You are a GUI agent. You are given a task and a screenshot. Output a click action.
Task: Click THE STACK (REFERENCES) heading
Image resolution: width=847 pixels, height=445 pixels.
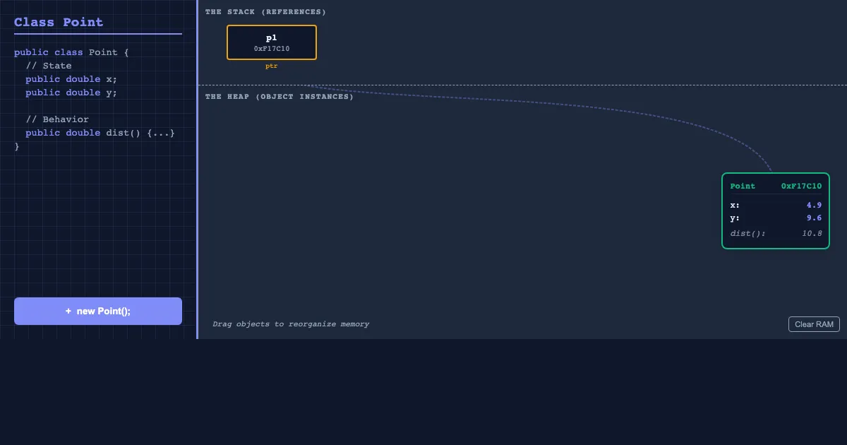coord(266,12)
